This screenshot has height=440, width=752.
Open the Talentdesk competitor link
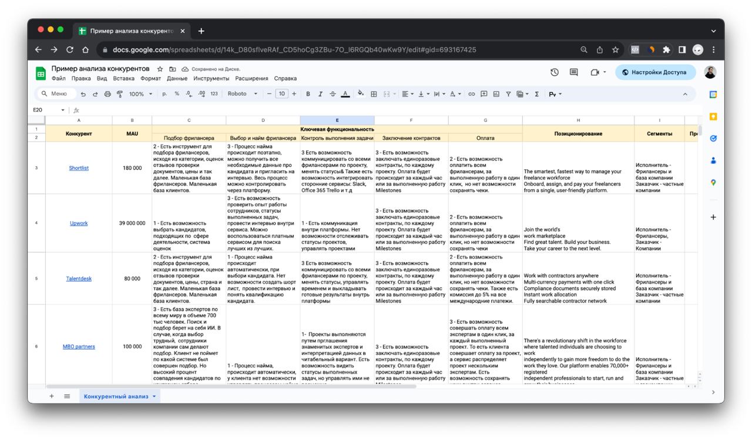(x=79, y=278)
